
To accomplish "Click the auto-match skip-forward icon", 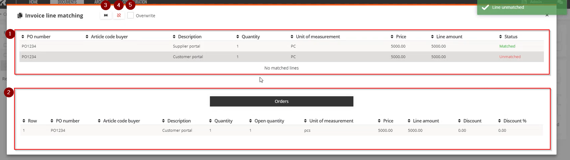I will 106,15.
